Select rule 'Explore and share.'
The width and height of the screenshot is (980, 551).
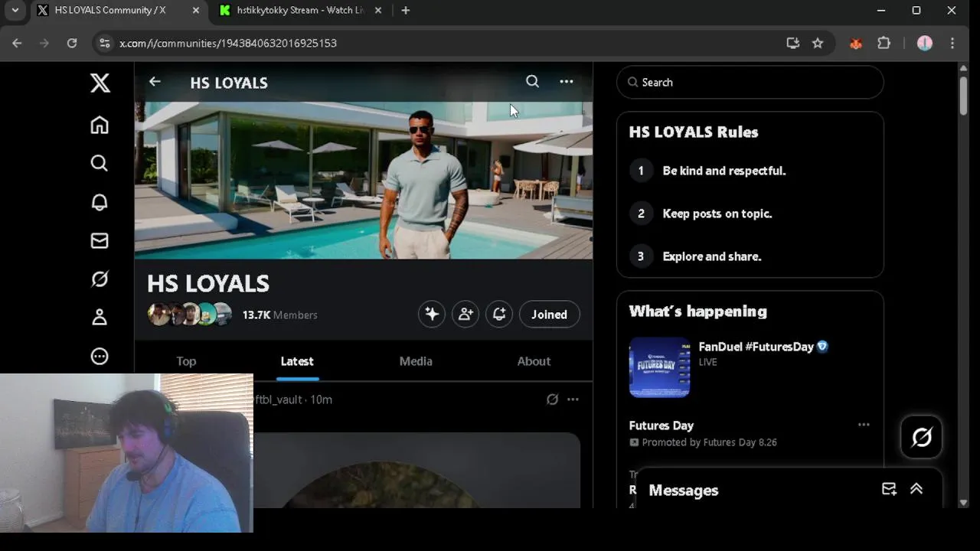712,256
